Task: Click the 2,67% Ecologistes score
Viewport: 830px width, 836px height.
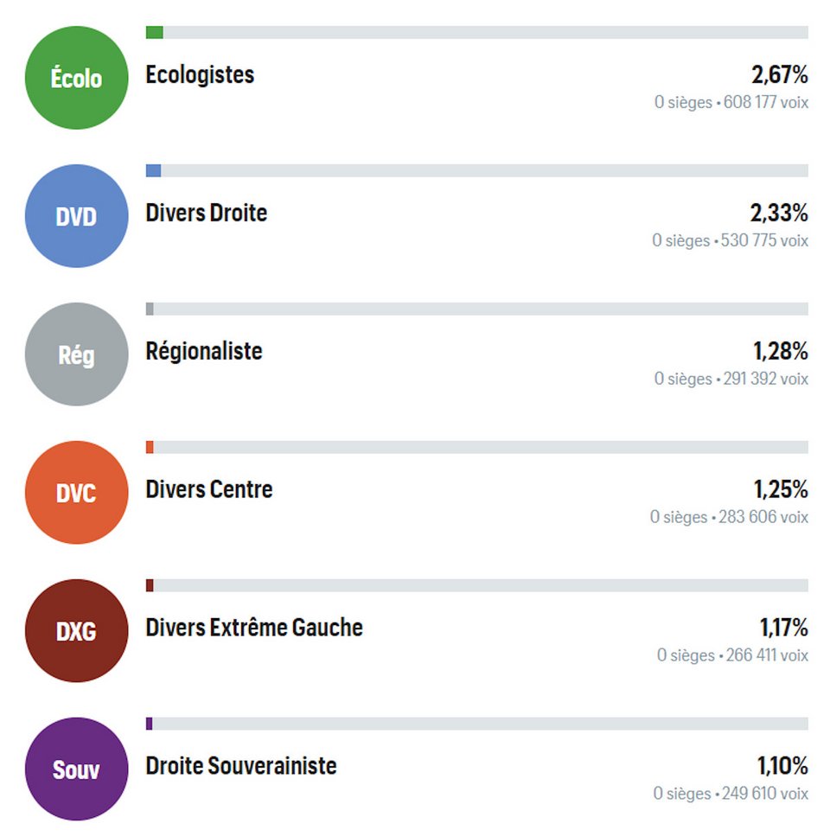Action: 780,74
